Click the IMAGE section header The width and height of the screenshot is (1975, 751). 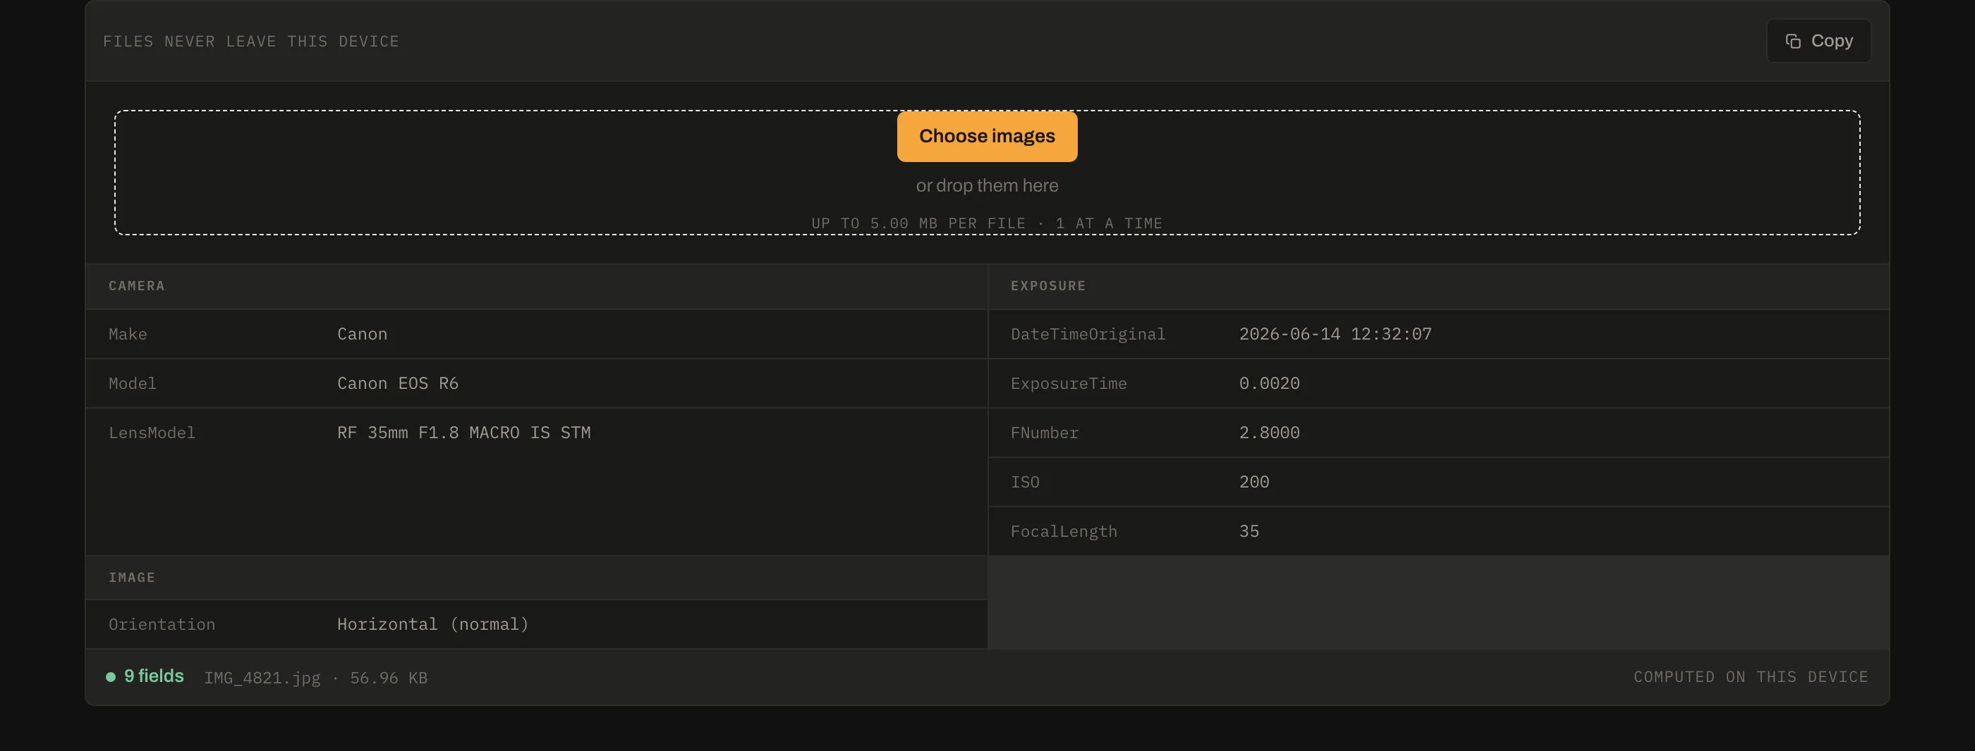coord(132,577)
